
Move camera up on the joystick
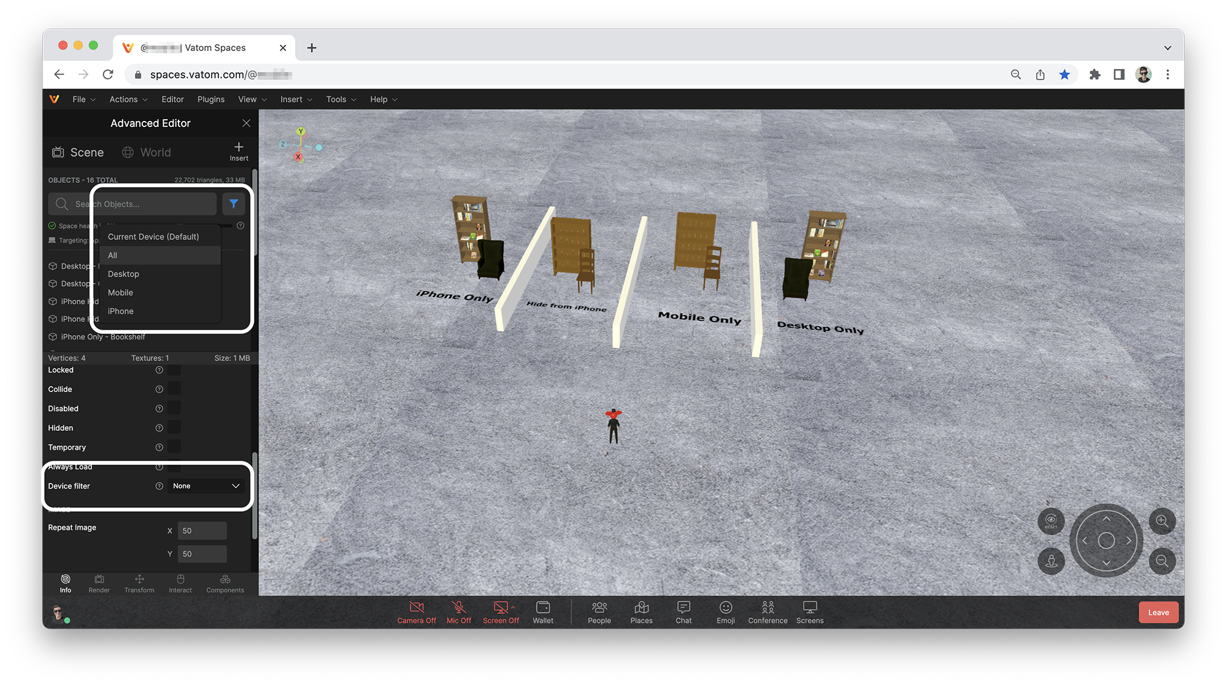click(1106, 519)
